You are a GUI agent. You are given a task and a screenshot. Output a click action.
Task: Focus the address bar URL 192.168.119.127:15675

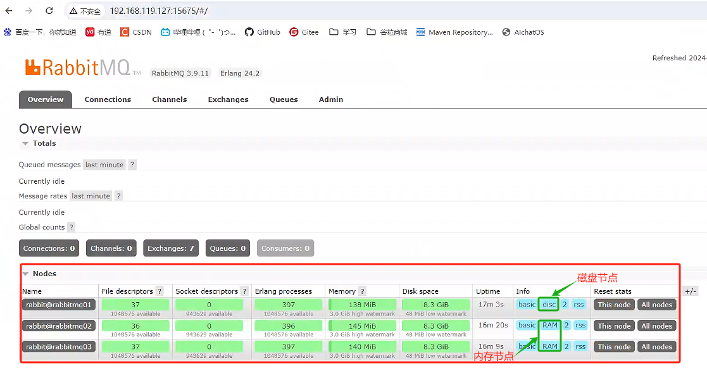(x=159, y=11)
